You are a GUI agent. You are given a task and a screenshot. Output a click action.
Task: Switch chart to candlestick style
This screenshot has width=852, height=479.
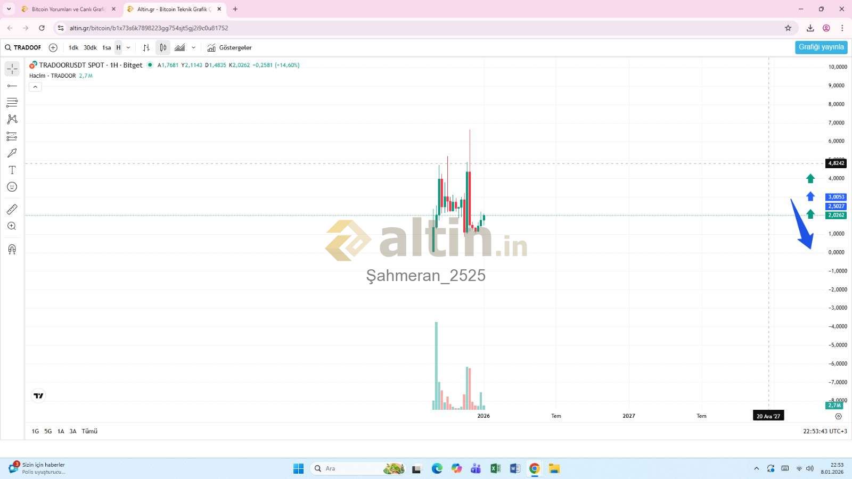pyautogui.click(x=163, y=48)
